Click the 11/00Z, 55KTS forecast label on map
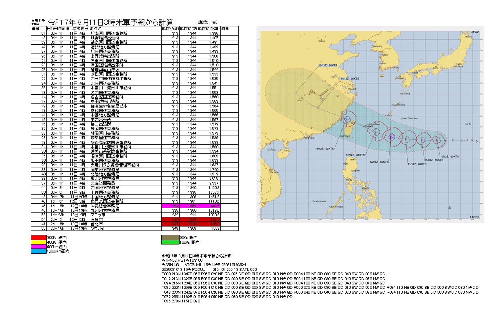 434,159
